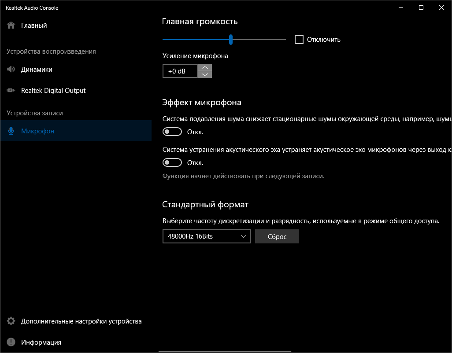Click the Информация exclamation icon
The image size is (452, 353).
point(11,342)
